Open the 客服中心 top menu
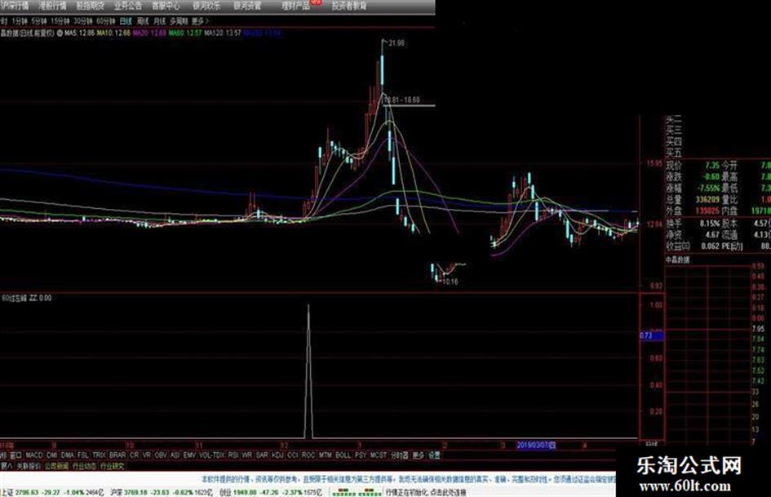This screenshot has width=771, height=497. [166, 6]
